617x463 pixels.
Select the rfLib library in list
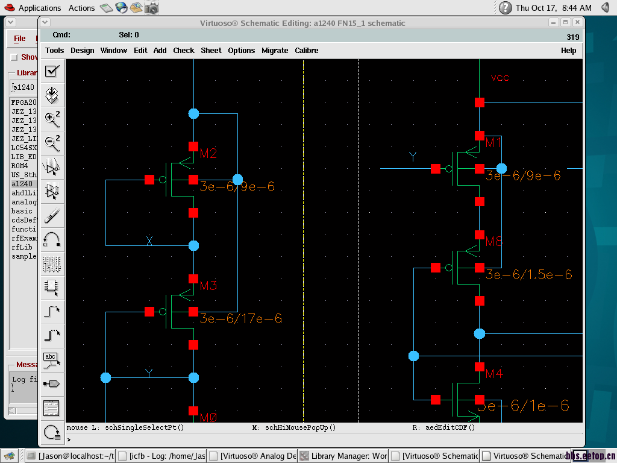point(21,247)
